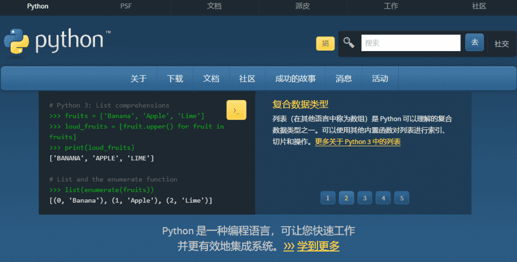Click the yellow 捐 donate button

325,44
